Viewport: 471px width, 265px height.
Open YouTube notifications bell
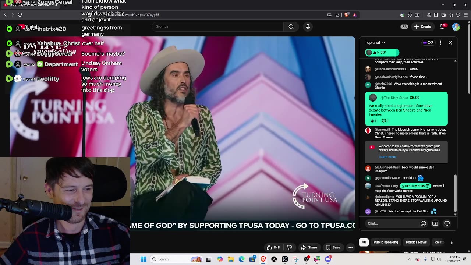click(x=443, y=26)
